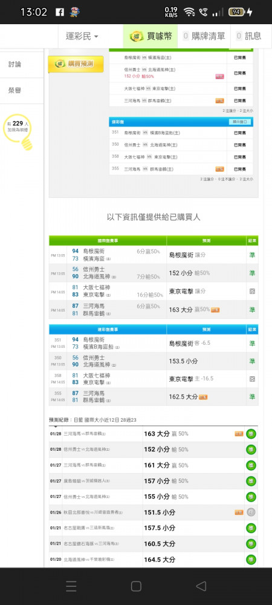Click the 顯示盤口 button in 運彩盤 header
Screen dimensions: 272x605
[x=239, y=122]
